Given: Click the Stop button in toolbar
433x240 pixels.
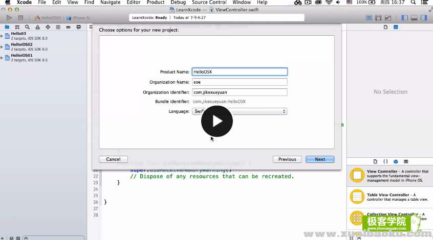Looking at the screenshot, I should (x=20, y=18).
